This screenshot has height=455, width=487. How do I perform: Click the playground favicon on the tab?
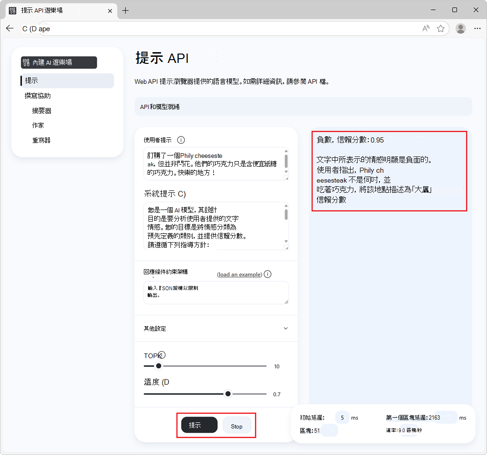13,10
